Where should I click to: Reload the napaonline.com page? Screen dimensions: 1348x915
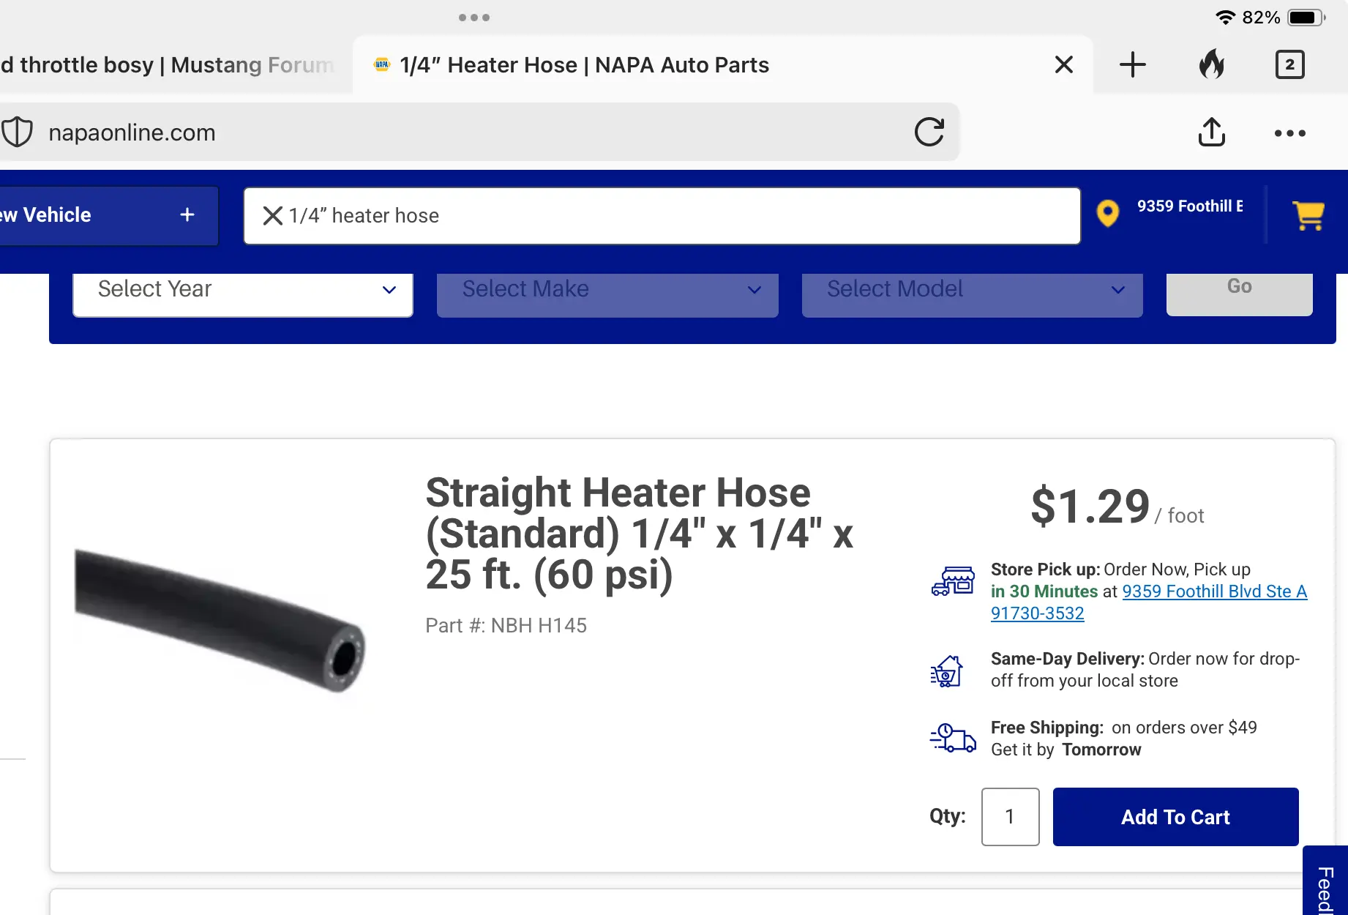(929, 132)
